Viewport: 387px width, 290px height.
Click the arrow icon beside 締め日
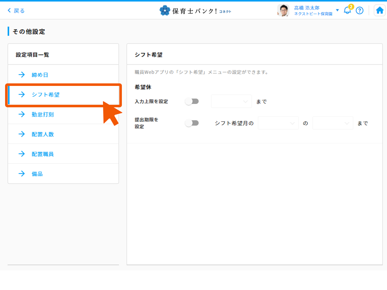[22, 75]
